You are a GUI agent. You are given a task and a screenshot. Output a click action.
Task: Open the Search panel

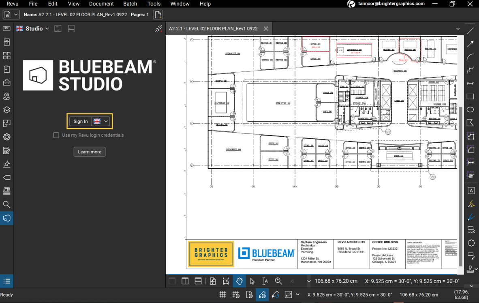6,204
